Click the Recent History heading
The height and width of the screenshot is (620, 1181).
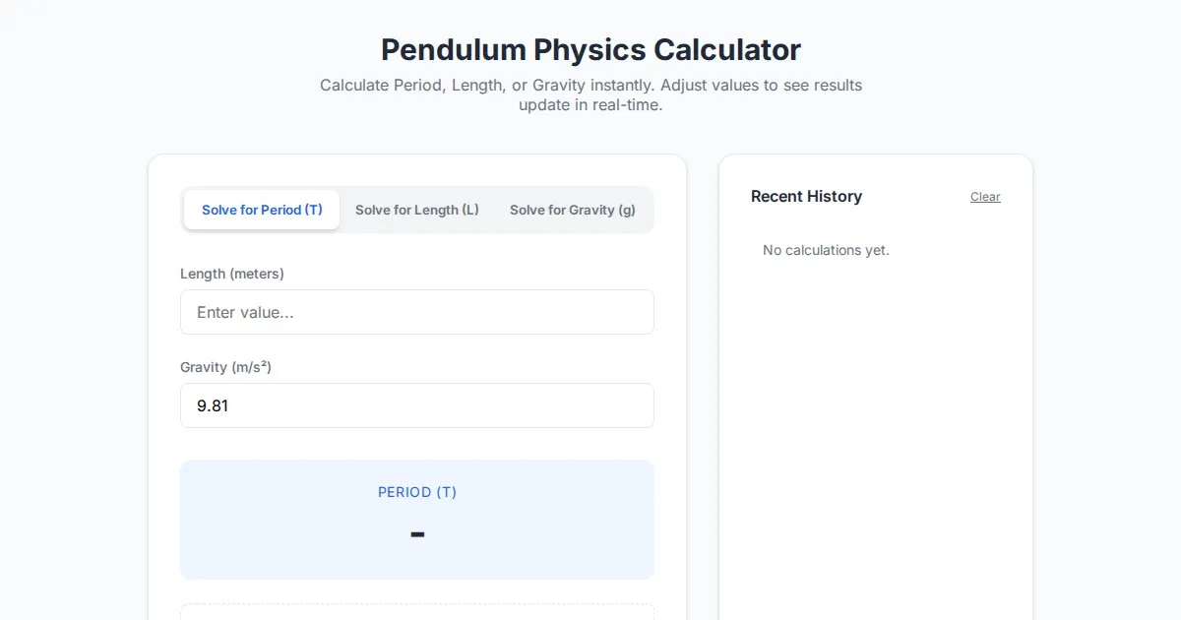806,197
